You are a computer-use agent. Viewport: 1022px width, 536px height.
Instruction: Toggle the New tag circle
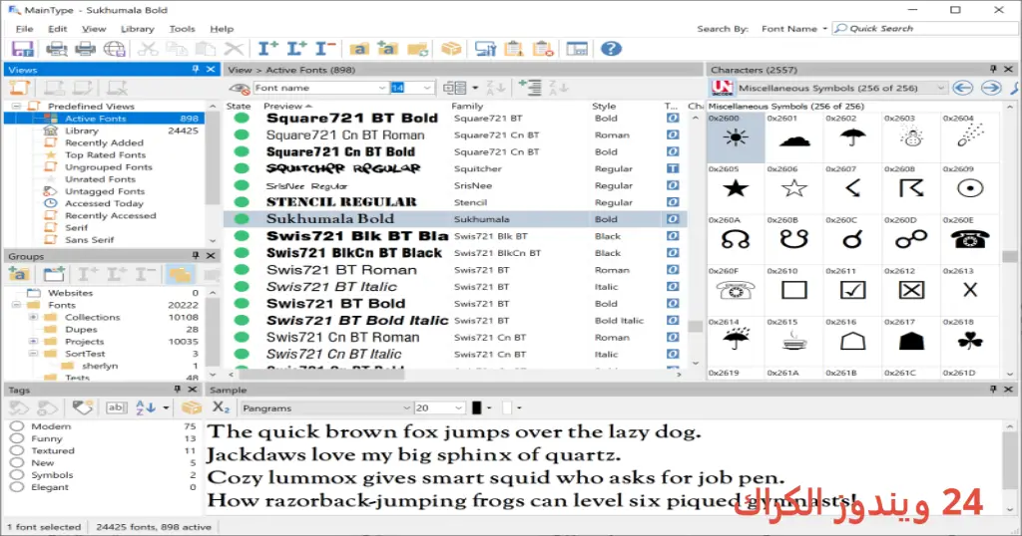pyautogui.click(x=17, y=462)
